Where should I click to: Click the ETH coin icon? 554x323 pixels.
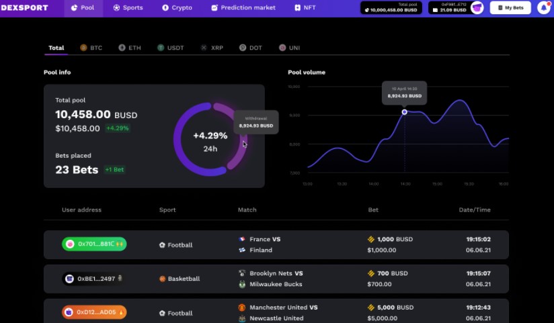(122, 48)
